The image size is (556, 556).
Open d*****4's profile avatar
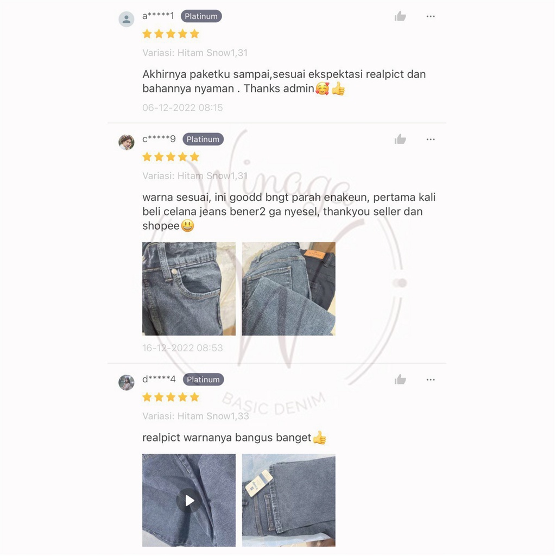point(126,383)
